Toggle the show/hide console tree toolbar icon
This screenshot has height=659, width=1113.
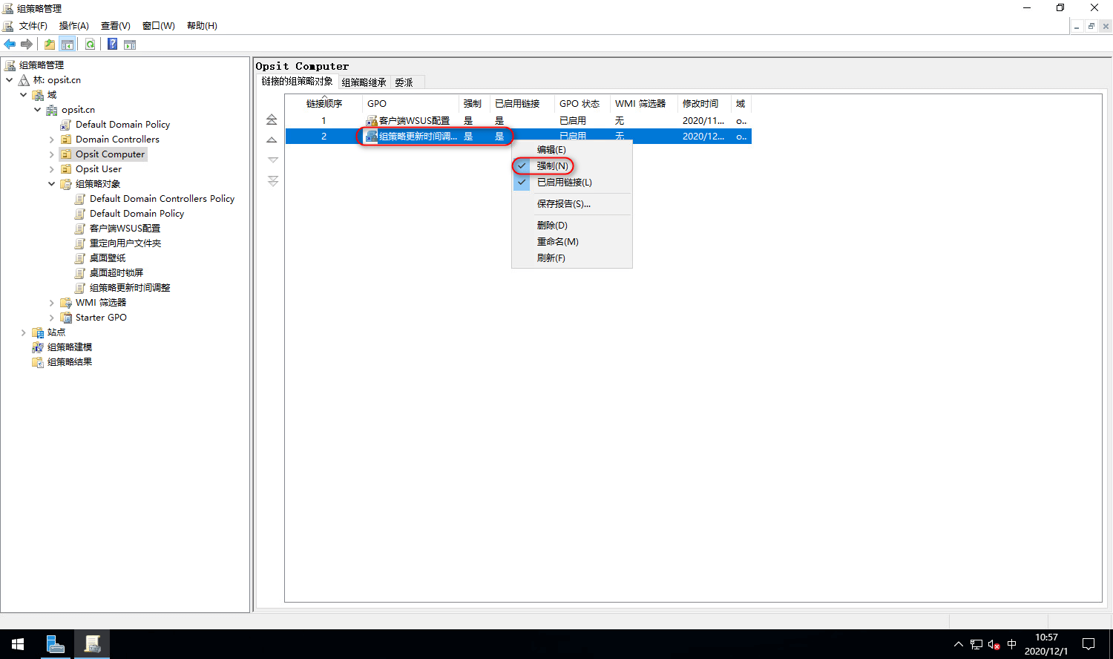68,44
